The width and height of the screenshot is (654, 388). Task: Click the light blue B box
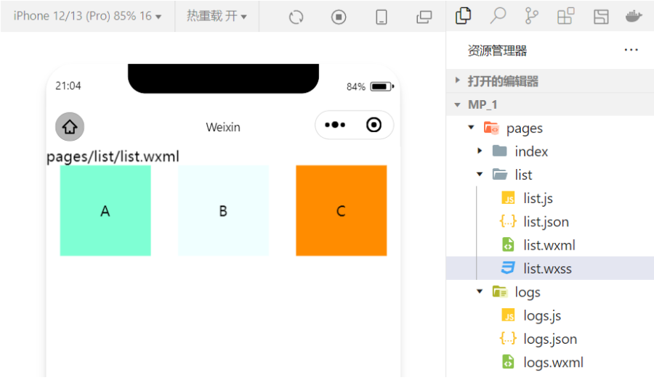[x=223, y=210]
